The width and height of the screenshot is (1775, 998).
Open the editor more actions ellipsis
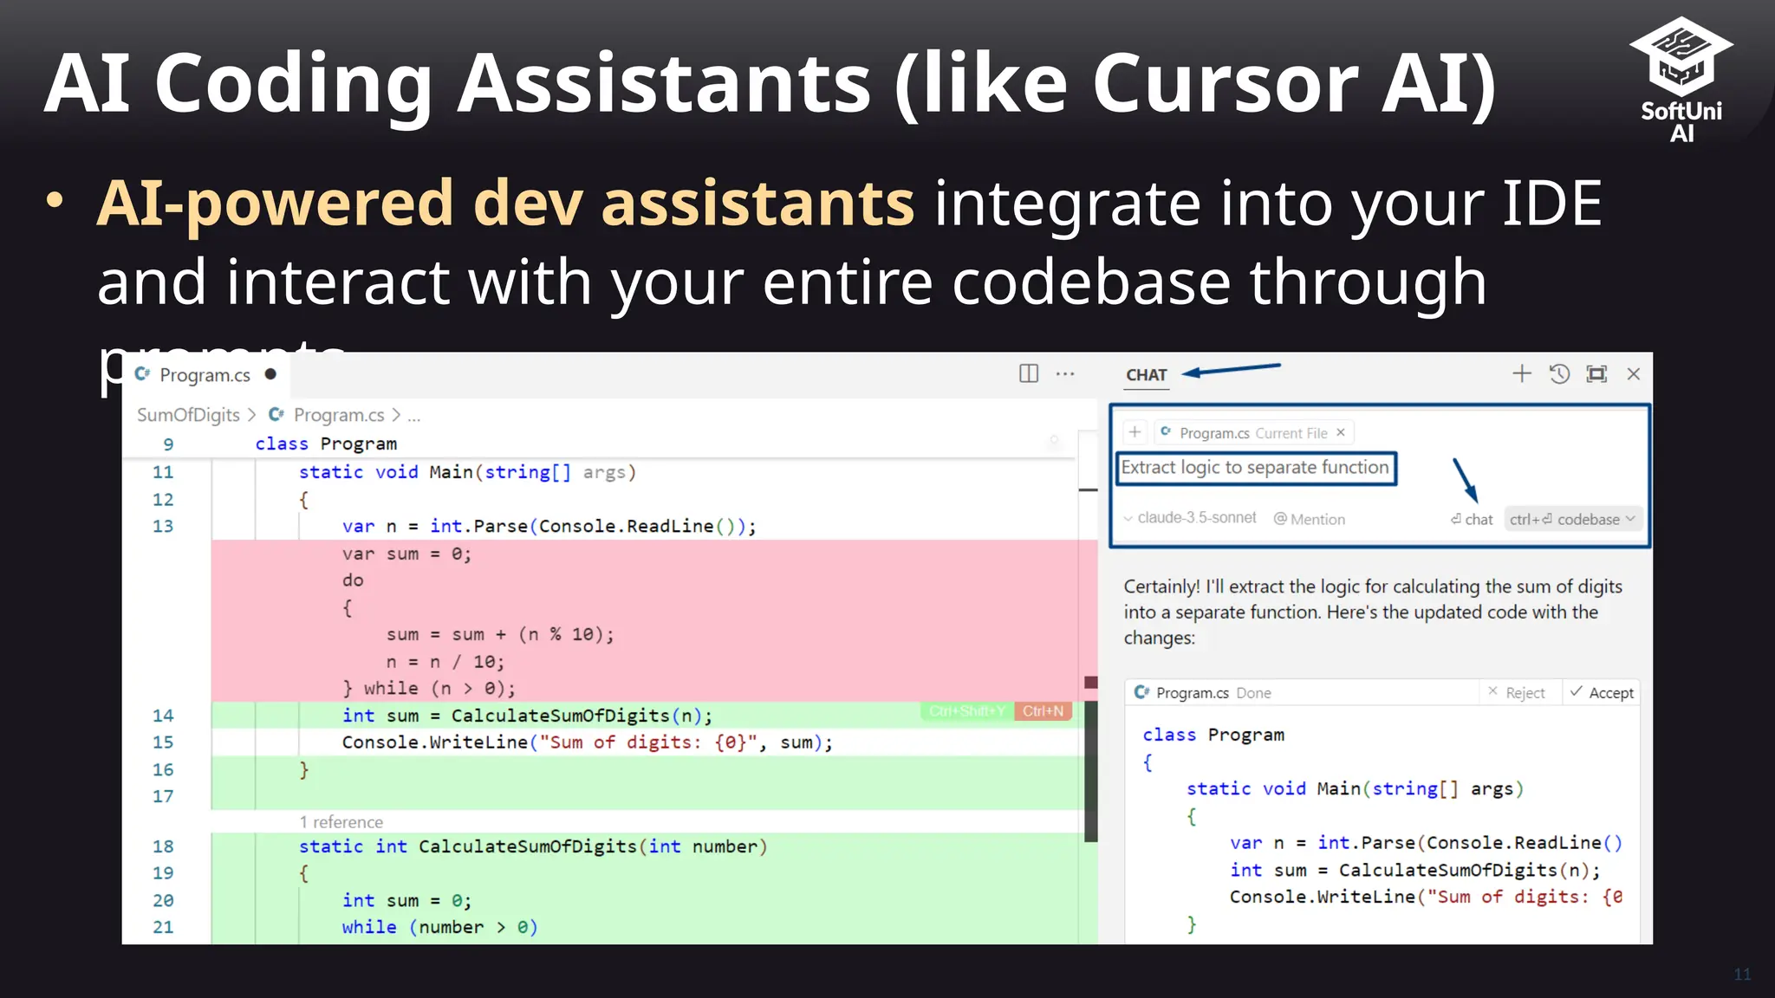[1065, 373]
